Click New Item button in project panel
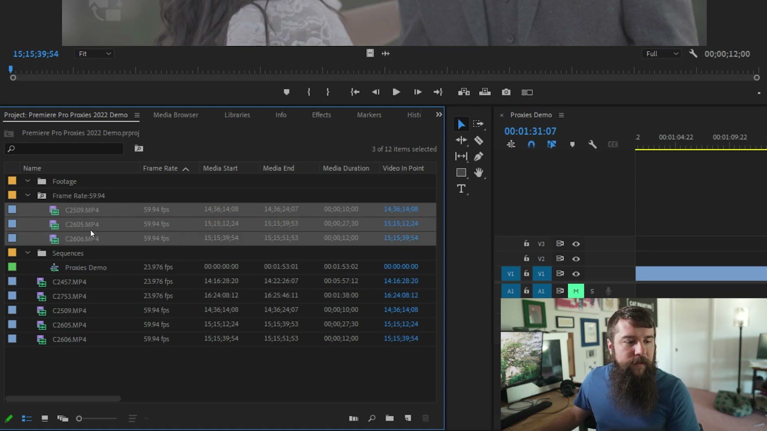Viewport: 767px width, 431px height. [x=408, y=418]
